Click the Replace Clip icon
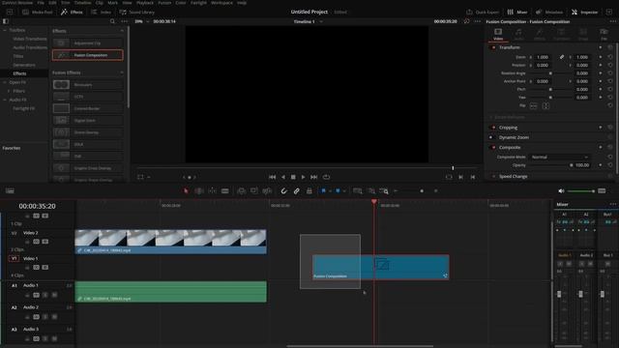Viewport: 619px width, 348px height. (x=267, y=191)
